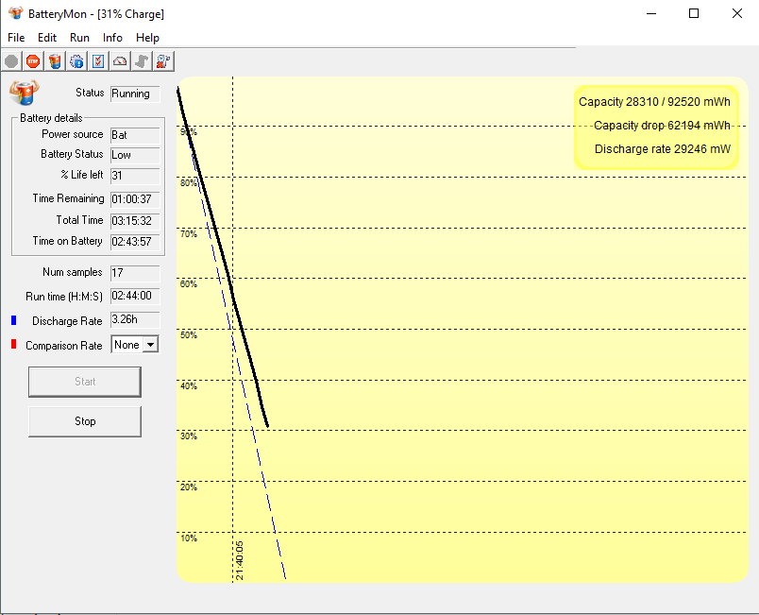The height and width of the screenshot is (615, 759).
Task: Click the checklist toolbar icon
Action: pos(98,61)
